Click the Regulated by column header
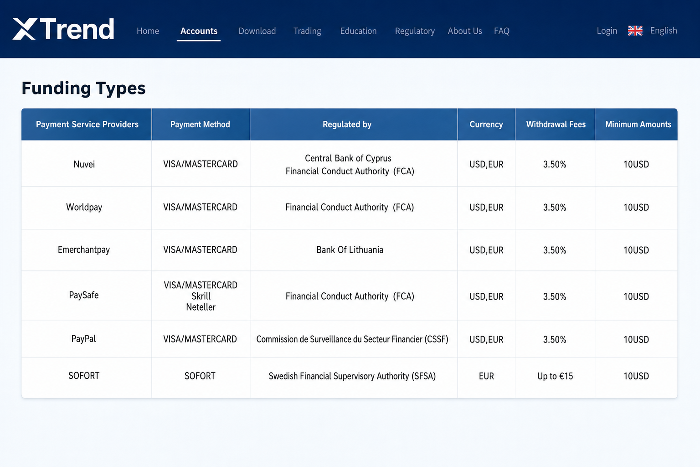This screenshot has width=700, height=467. (354, 124)
